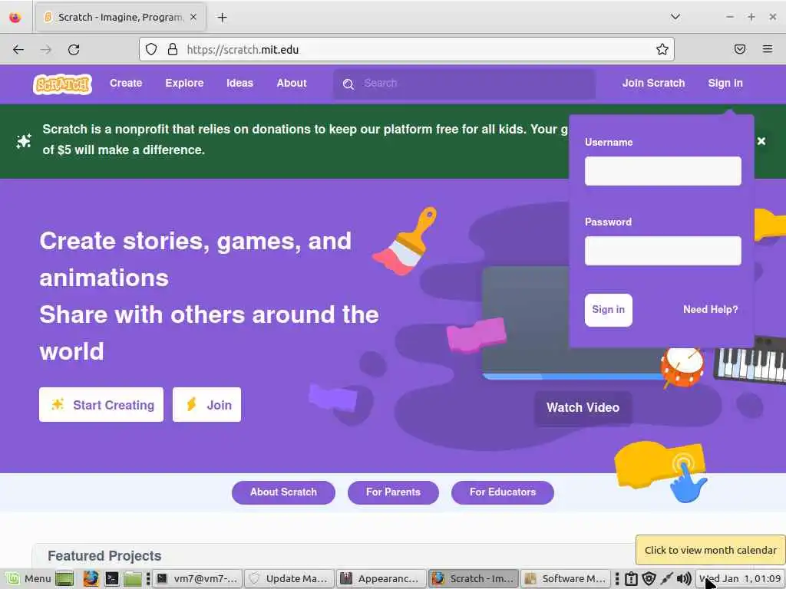
Task: Click the site security padlock icon
Action: [173, 49]
